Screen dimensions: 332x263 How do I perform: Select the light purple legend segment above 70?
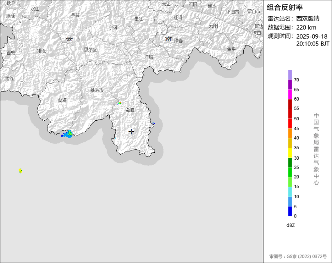point(290,75)
